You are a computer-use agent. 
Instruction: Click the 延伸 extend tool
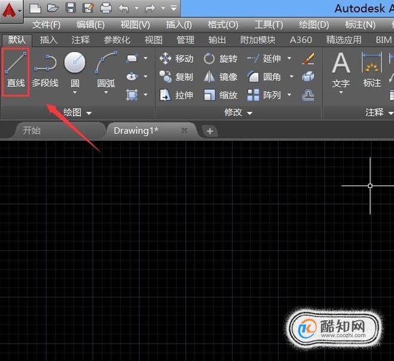pyautogui.click(x=264, y=58)
